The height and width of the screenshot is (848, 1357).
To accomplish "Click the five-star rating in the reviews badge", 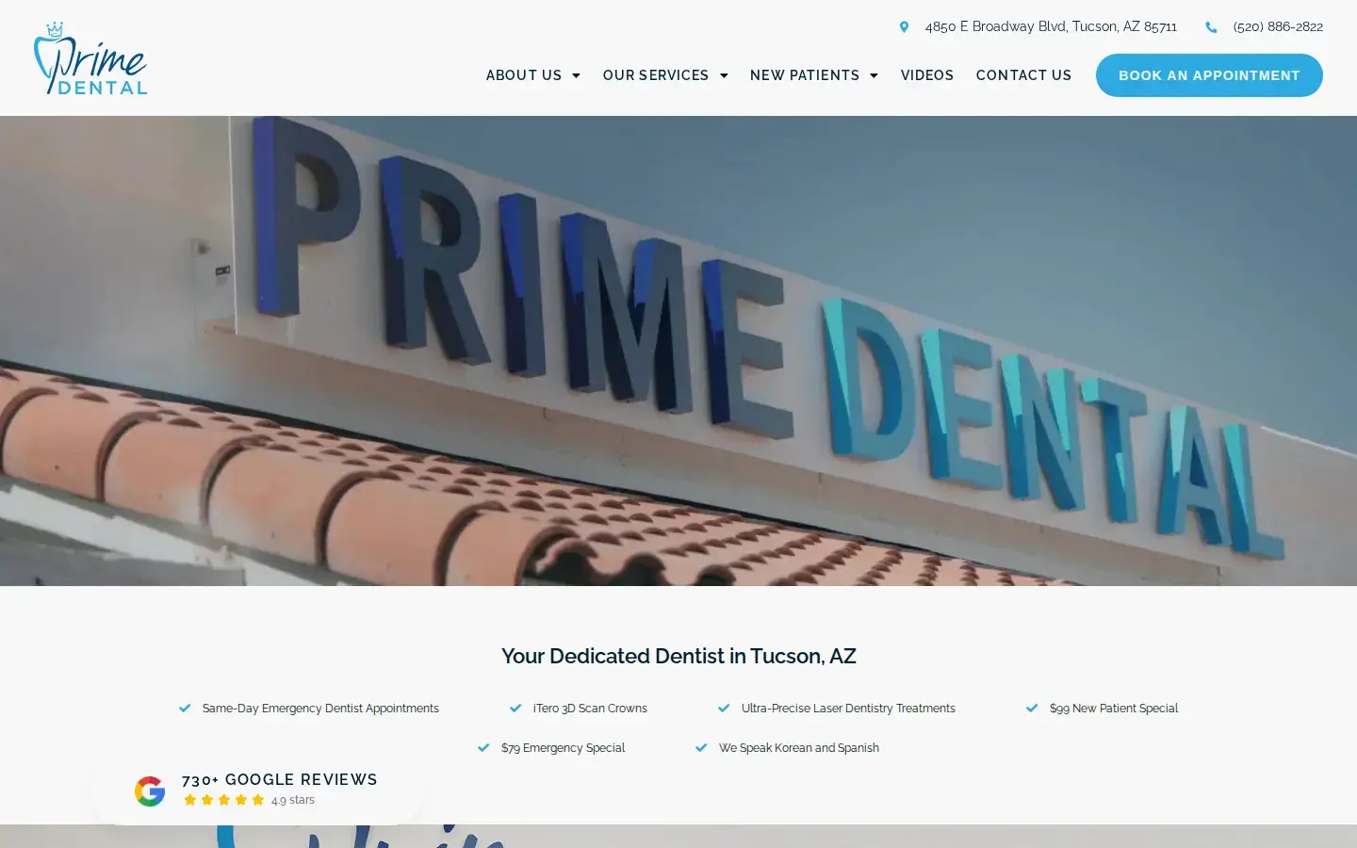I will pyautogui.click(x=223, y=800).
